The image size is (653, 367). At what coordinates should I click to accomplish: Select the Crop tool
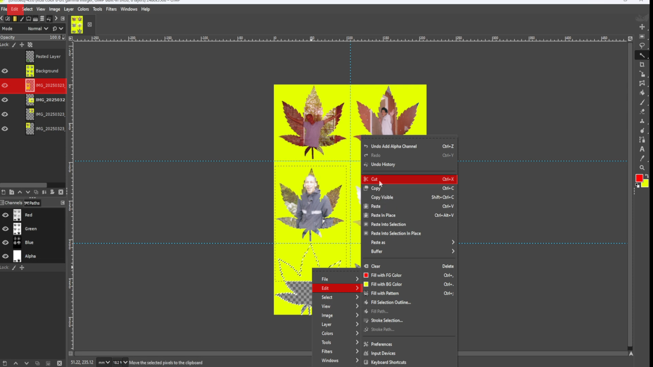coord(642,65)
